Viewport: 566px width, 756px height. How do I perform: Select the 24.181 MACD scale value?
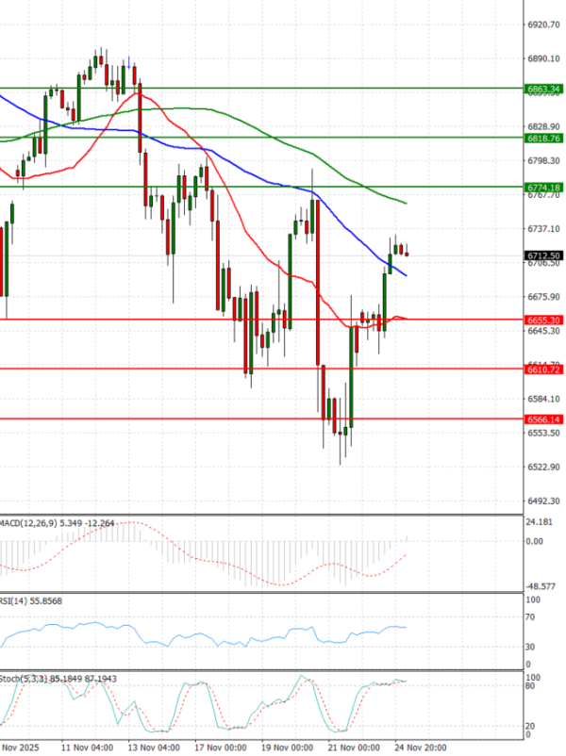[x=540, y=522]
